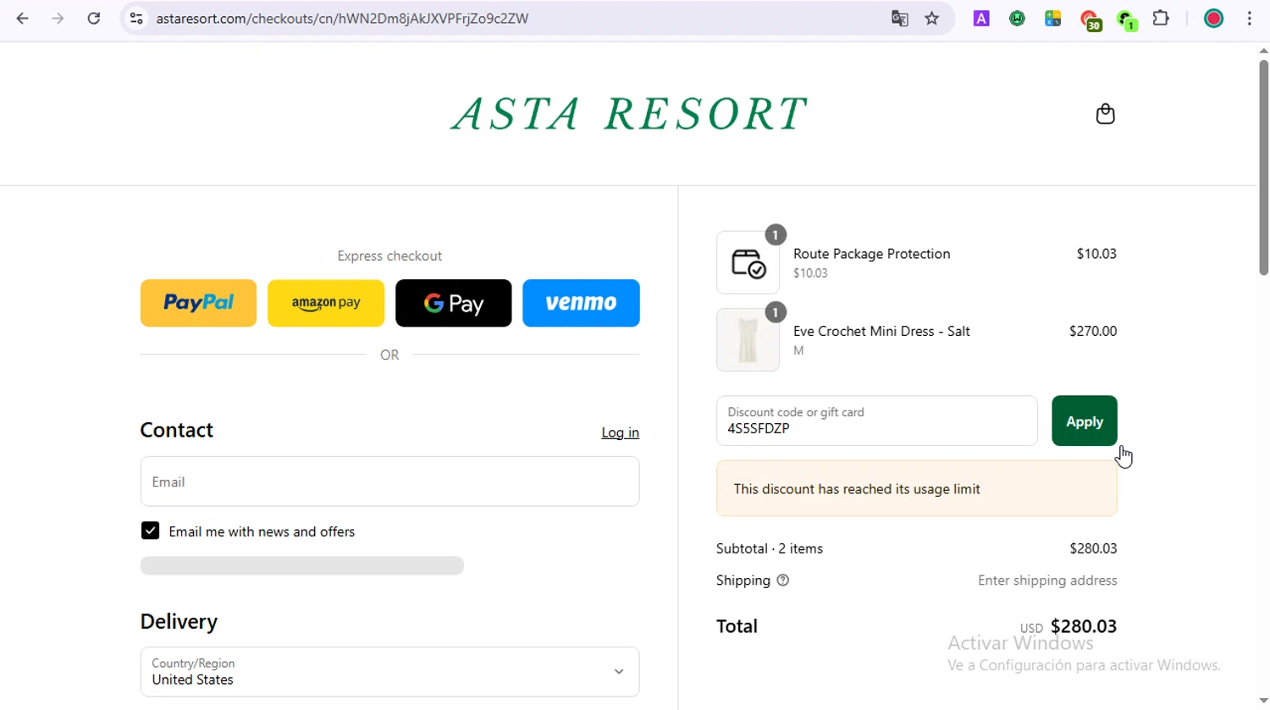The image size is (1270, 710).
Task: Click the Express checkout label
Action: pyautogui.click(x=389, y=256)
